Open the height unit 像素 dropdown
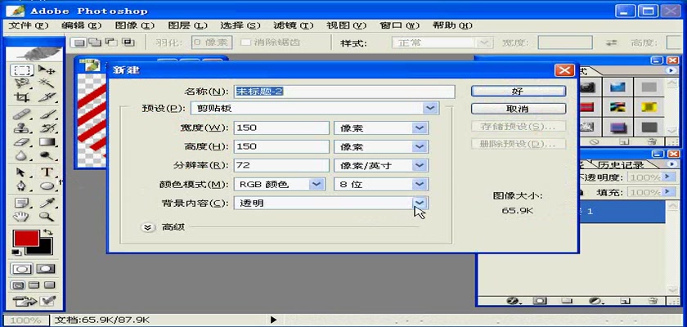The image size is (687, 327). coord(420,146)
